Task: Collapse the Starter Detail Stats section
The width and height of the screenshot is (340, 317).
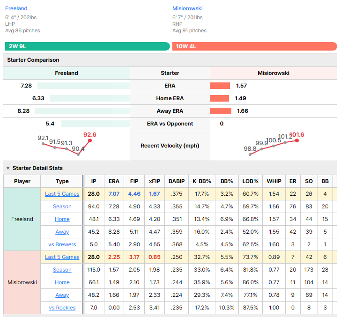Action: 8,168
